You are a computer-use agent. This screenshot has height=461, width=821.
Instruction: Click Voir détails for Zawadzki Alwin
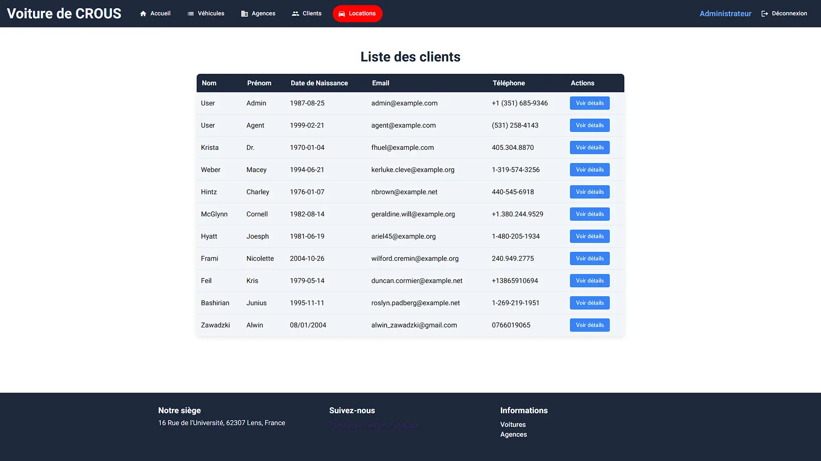(590, 325)
